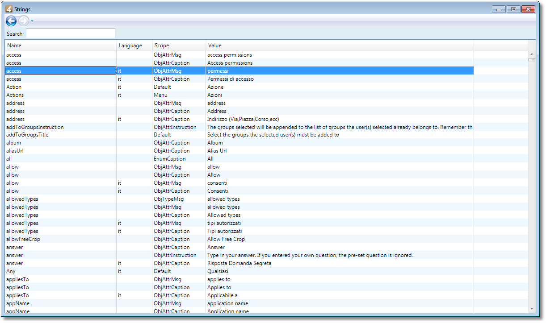Select the 'addToGroupsTitle' name cell
Screen dimensions: 546x323
click(60, 135)
